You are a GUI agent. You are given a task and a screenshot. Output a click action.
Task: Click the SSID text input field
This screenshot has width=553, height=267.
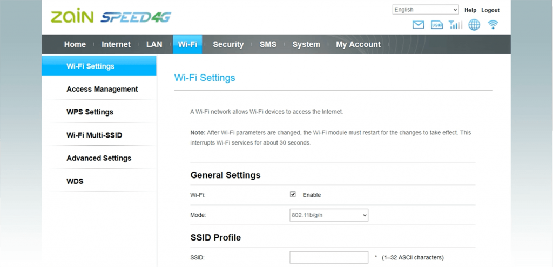[x=329, y=257]
